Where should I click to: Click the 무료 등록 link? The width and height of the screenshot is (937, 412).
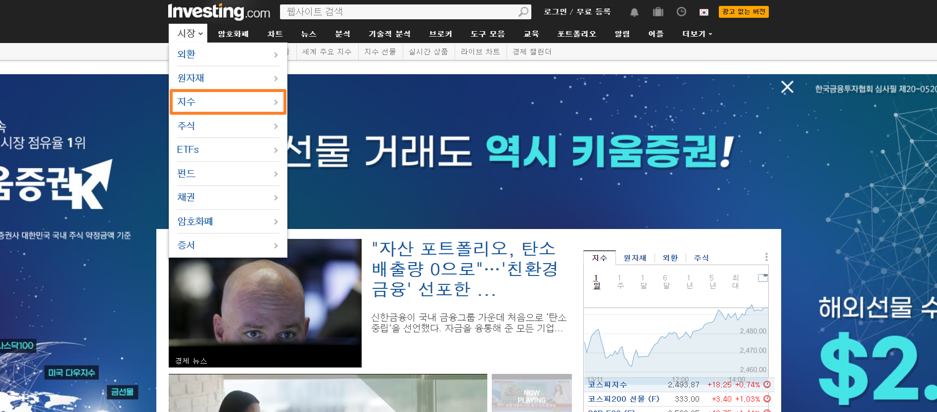[x=594, y=12]
